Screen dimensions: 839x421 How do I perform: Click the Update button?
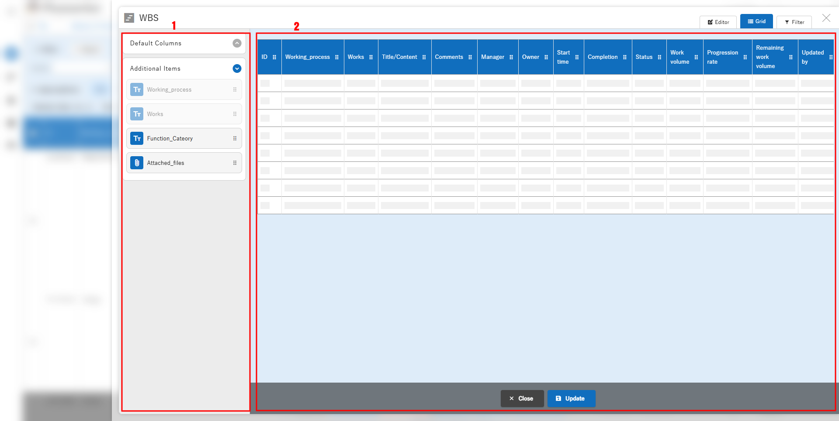pos(571,398)
